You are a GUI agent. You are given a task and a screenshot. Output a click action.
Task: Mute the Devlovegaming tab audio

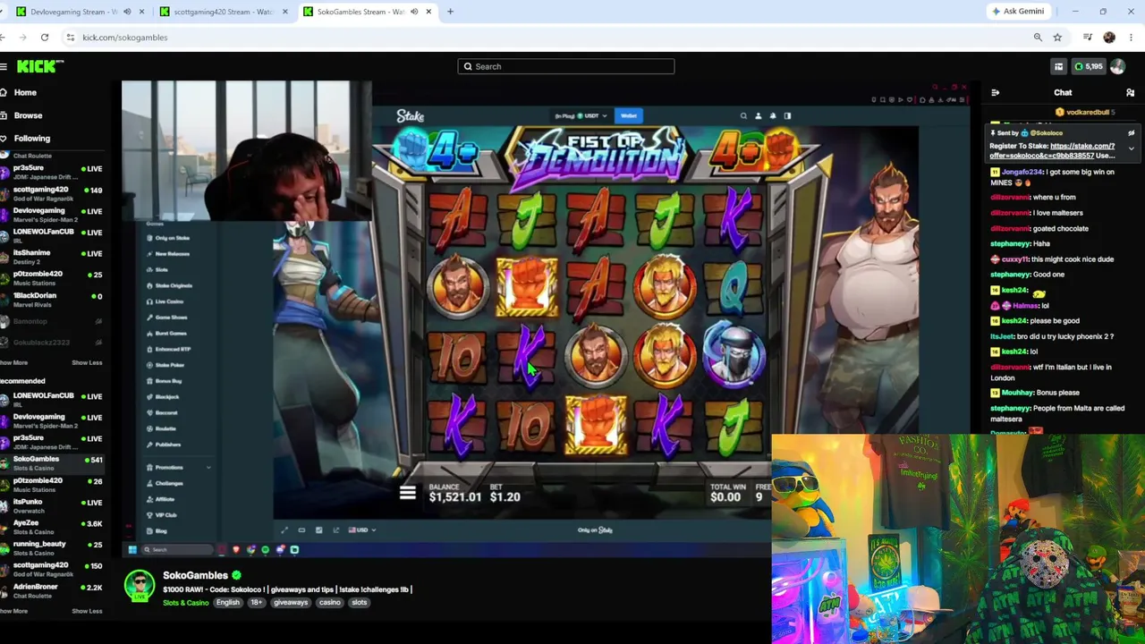(x=127, y=12)
